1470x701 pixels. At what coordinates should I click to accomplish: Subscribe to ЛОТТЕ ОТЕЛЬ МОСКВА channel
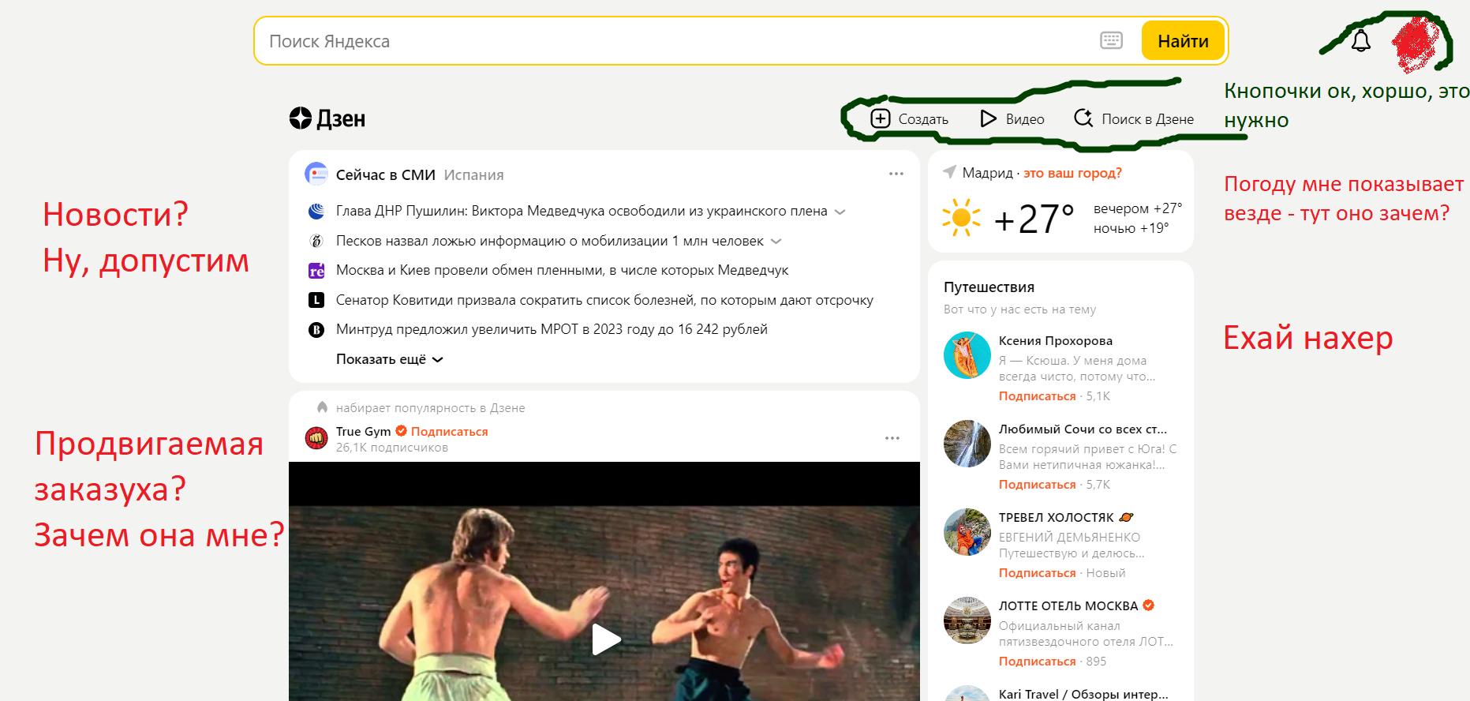(x=1038, y=662)
